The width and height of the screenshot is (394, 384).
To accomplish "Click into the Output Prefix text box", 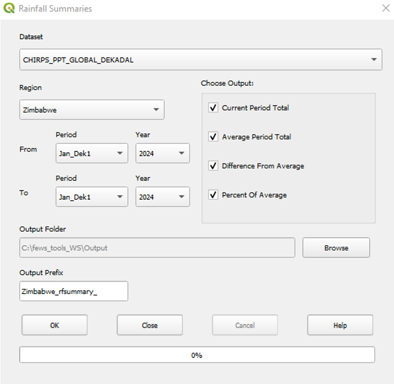I will pyautogui.click(x=74, y=291).
